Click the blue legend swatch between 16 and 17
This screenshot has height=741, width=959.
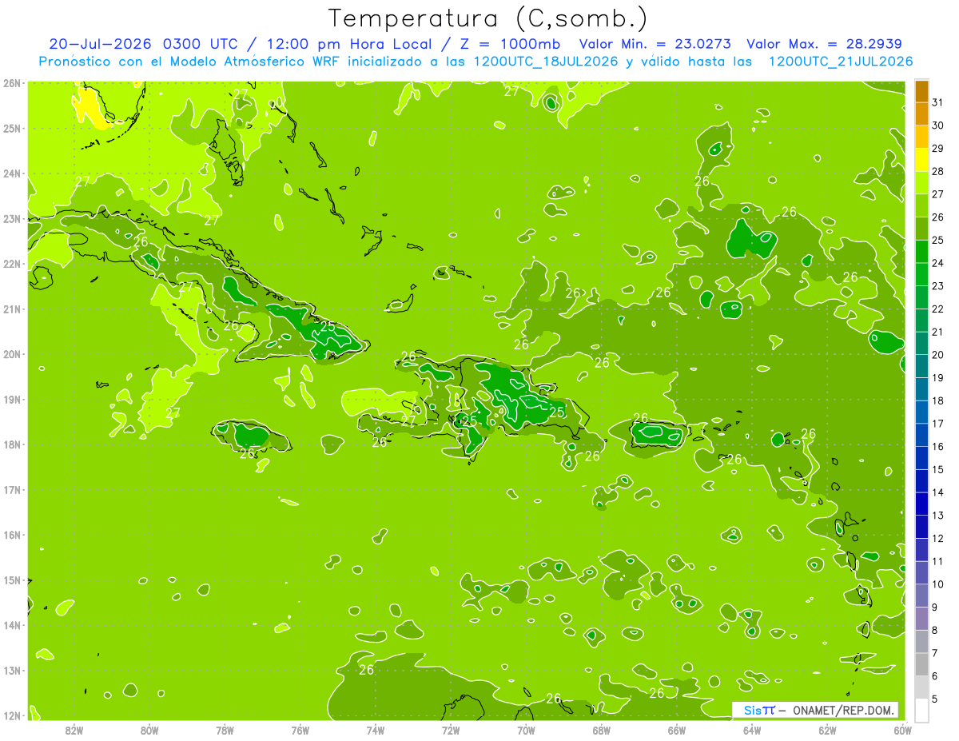921,435
